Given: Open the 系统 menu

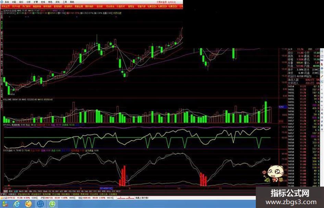Looking at the screenshot, I should [7, 2].
